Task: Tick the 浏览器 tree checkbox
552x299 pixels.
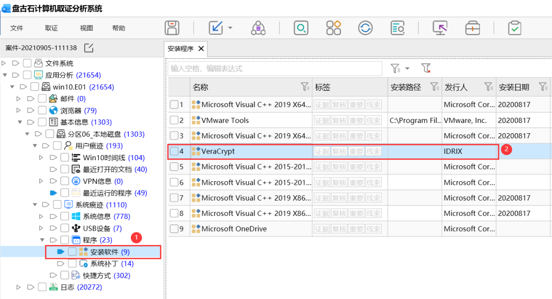Action: (x=42, y=110)
